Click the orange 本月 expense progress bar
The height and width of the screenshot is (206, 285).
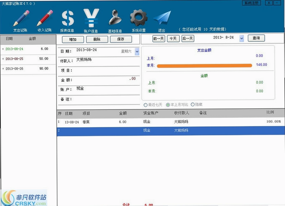coord(204,66)
